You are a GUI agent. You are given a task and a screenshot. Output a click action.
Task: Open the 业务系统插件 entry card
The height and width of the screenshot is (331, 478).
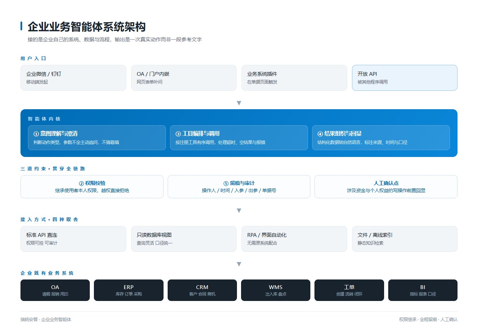pos(294,78)
